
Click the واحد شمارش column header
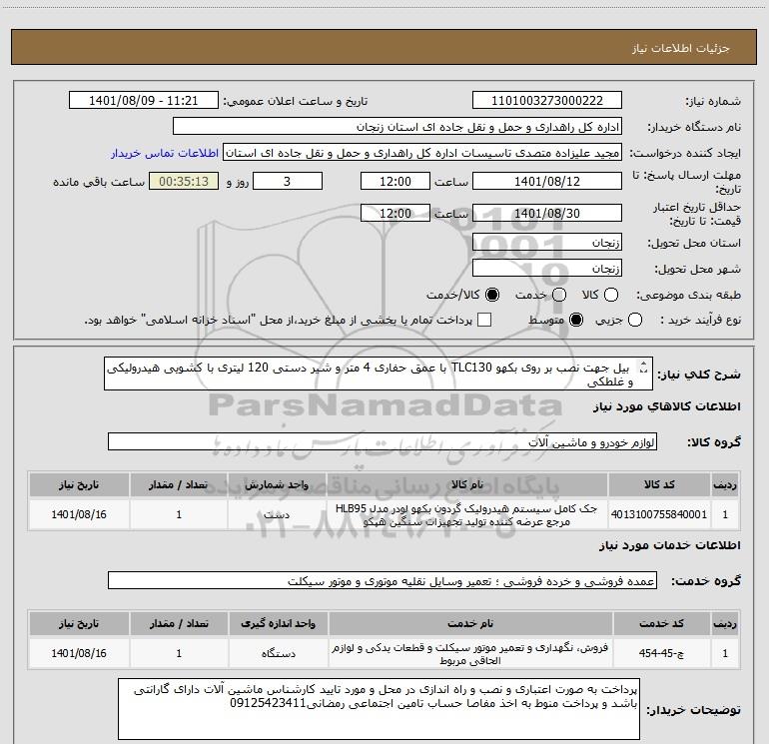point(277,484)
